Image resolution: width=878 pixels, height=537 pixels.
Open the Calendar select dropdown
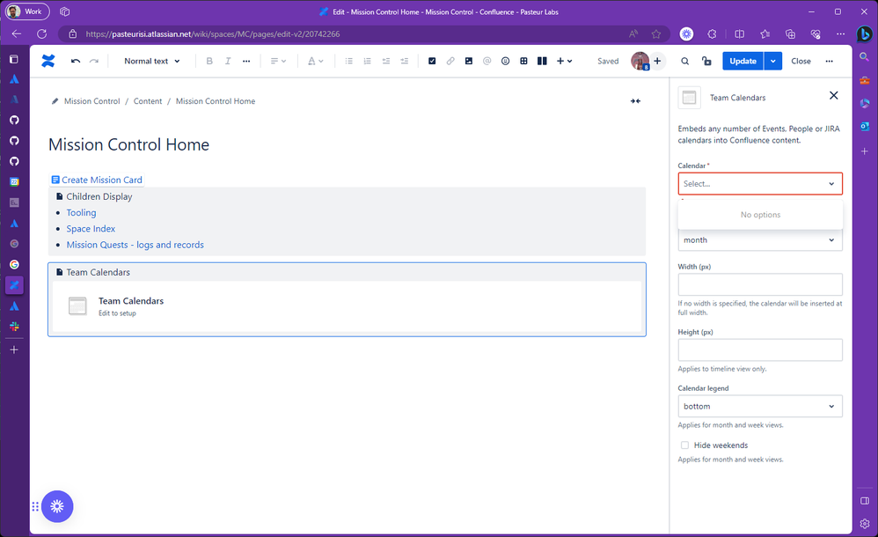[760, 184]
